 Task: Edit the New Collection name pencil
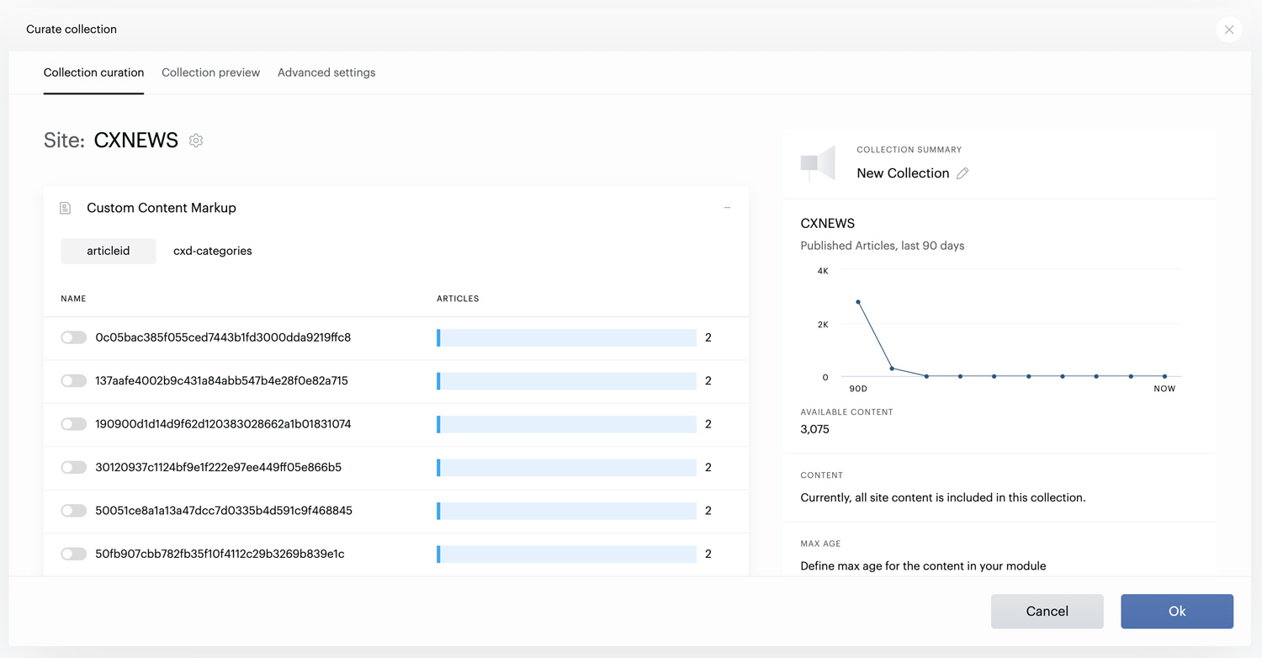[x=962, y=173]
